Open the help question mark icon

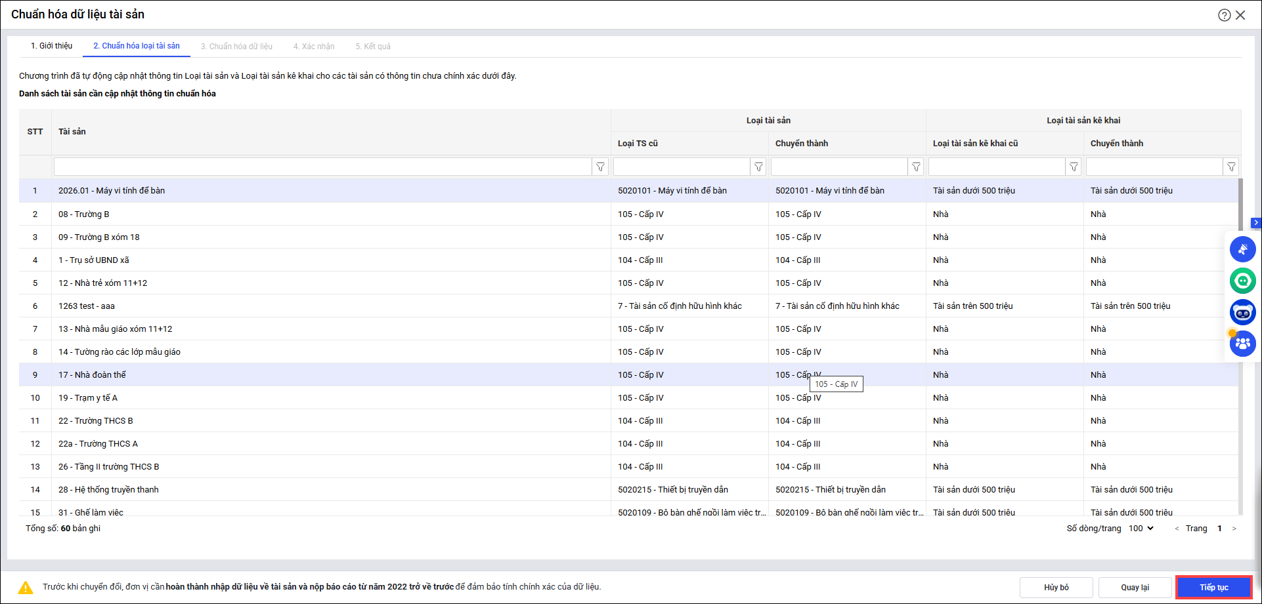pos(1224,15)
